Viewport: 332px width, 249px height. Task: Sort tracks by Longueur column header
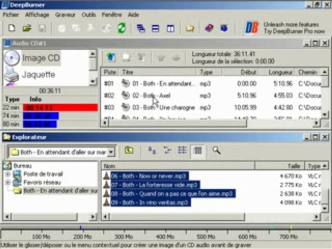tap(277, 72)
